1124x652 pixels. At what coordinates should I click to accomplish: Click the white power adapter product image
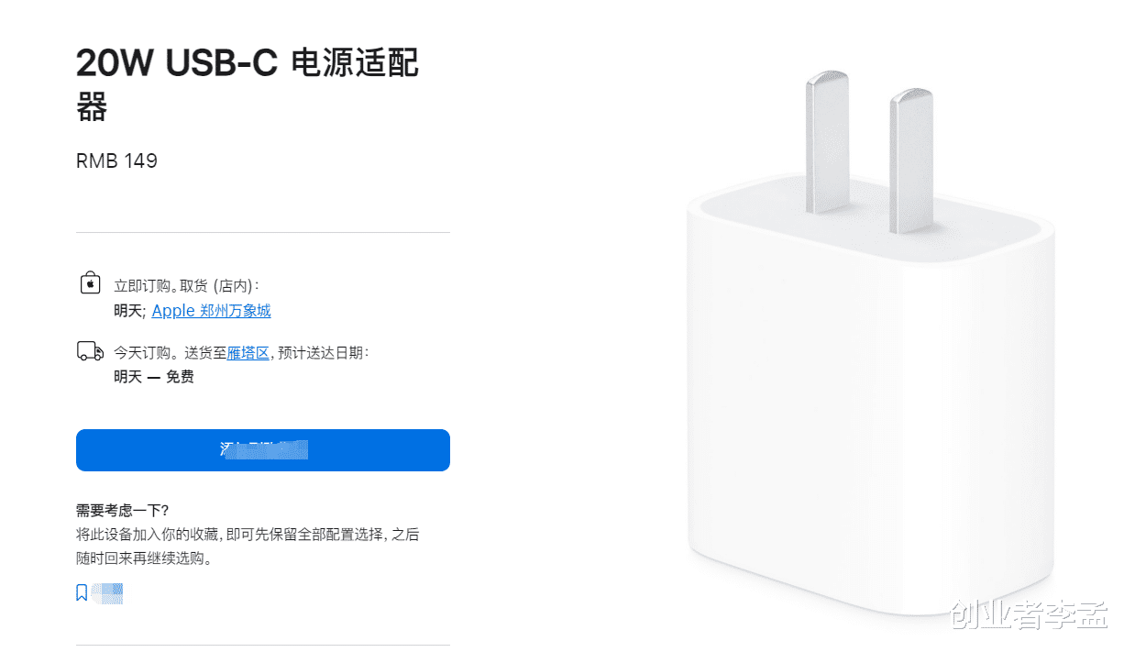click(870, 349)
